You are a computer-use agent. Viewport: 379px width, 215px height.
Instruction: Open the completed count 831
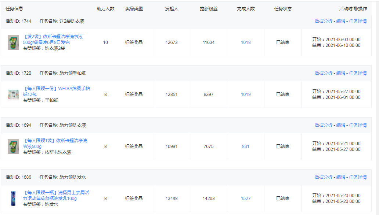coord(246,147)
